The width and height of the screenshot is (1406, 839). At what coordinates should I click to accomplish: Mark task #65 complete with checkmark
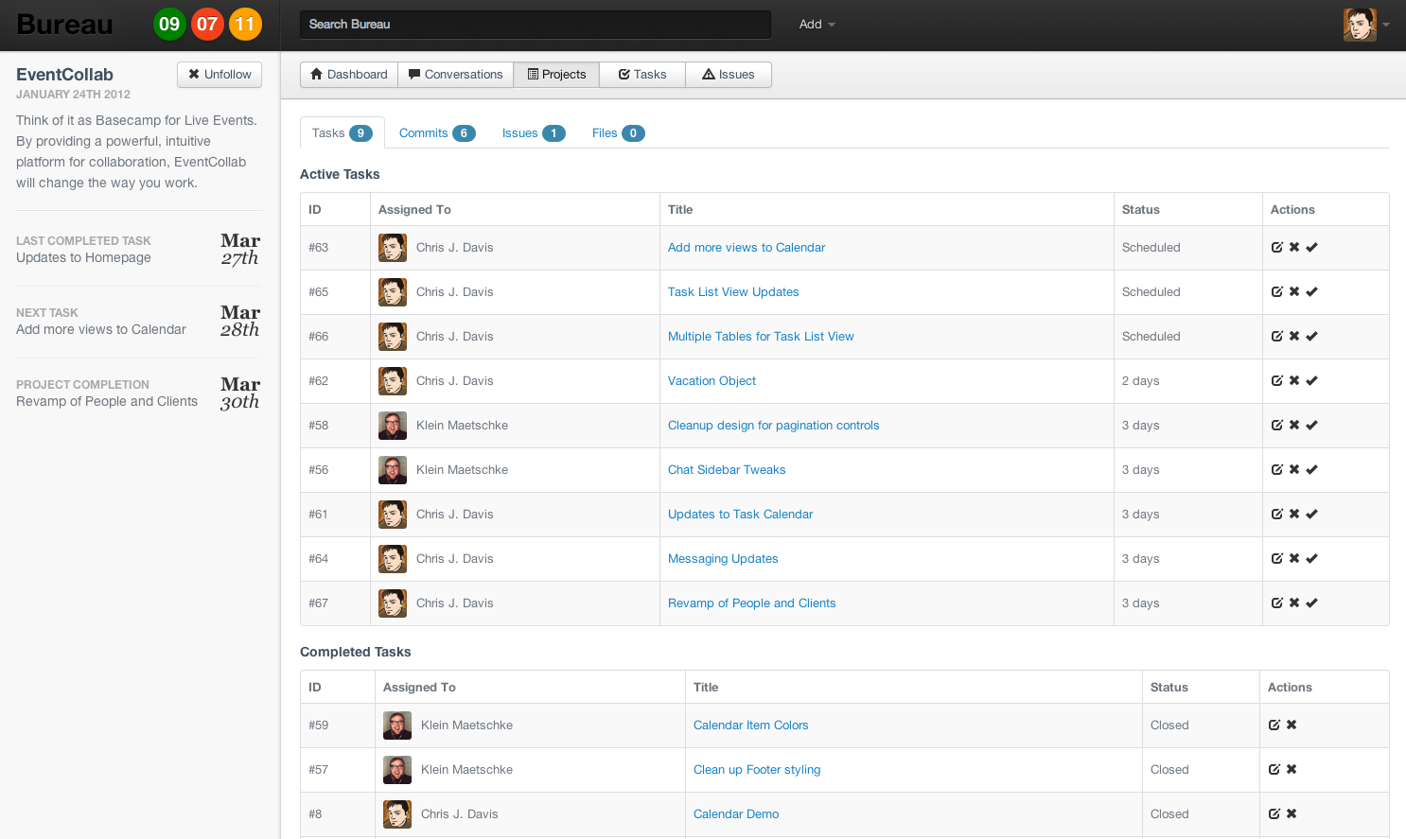(x=1312, y=292)
